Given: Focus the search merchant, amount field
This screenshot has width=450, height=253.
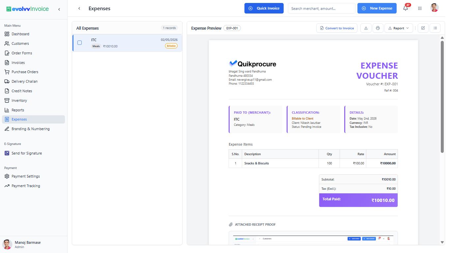Looking at the screenshot, I should [x=322, y=8].
